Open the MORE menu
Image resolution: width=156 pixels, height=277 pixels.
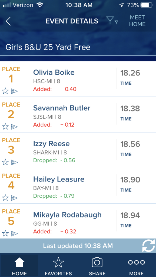tap(137, 266)
